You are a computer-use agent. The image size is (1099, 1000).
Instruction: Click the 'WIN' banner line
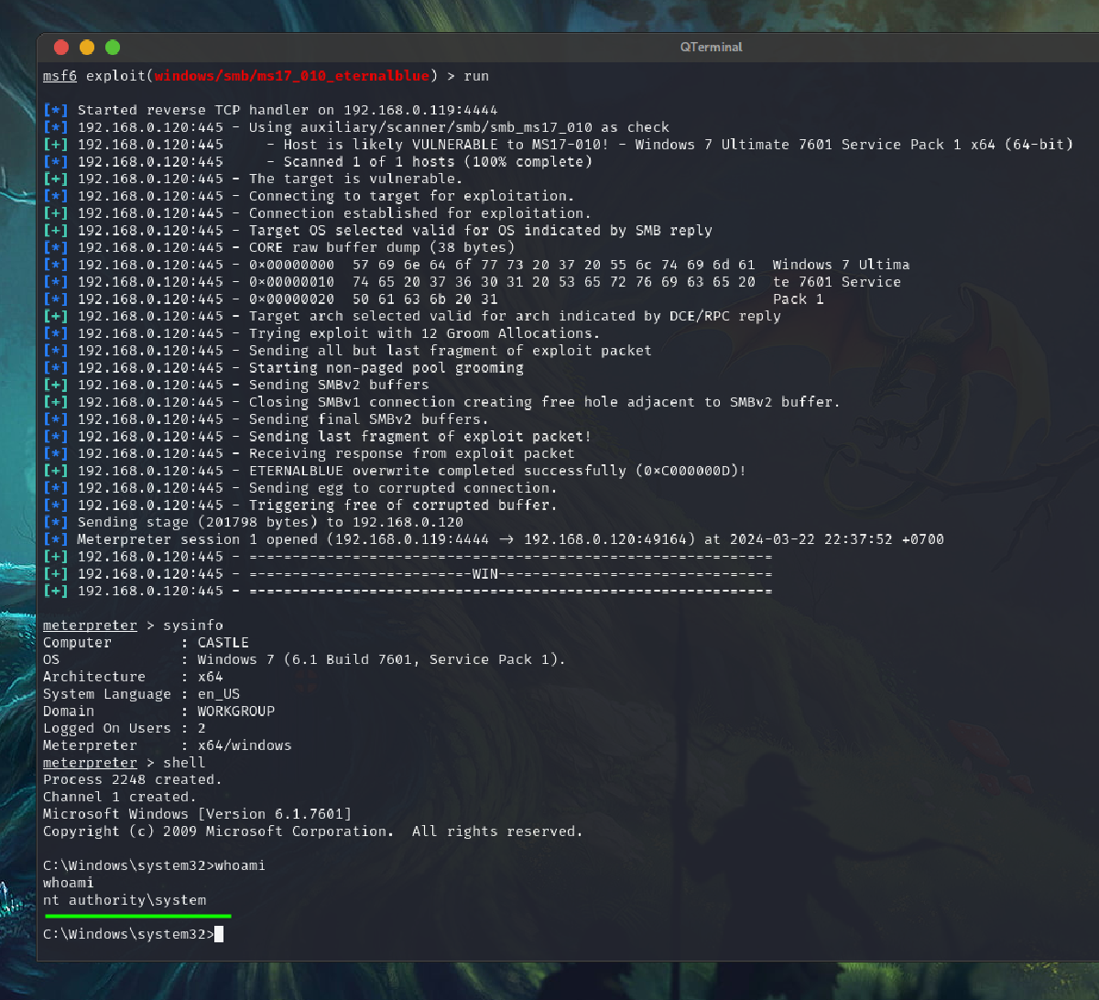point(408,574)
